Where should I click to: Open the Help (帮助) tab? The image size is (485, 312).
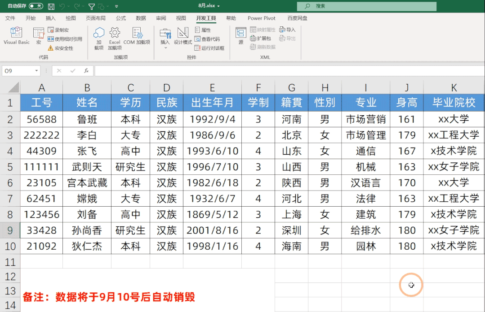click(x=231, y=18)
